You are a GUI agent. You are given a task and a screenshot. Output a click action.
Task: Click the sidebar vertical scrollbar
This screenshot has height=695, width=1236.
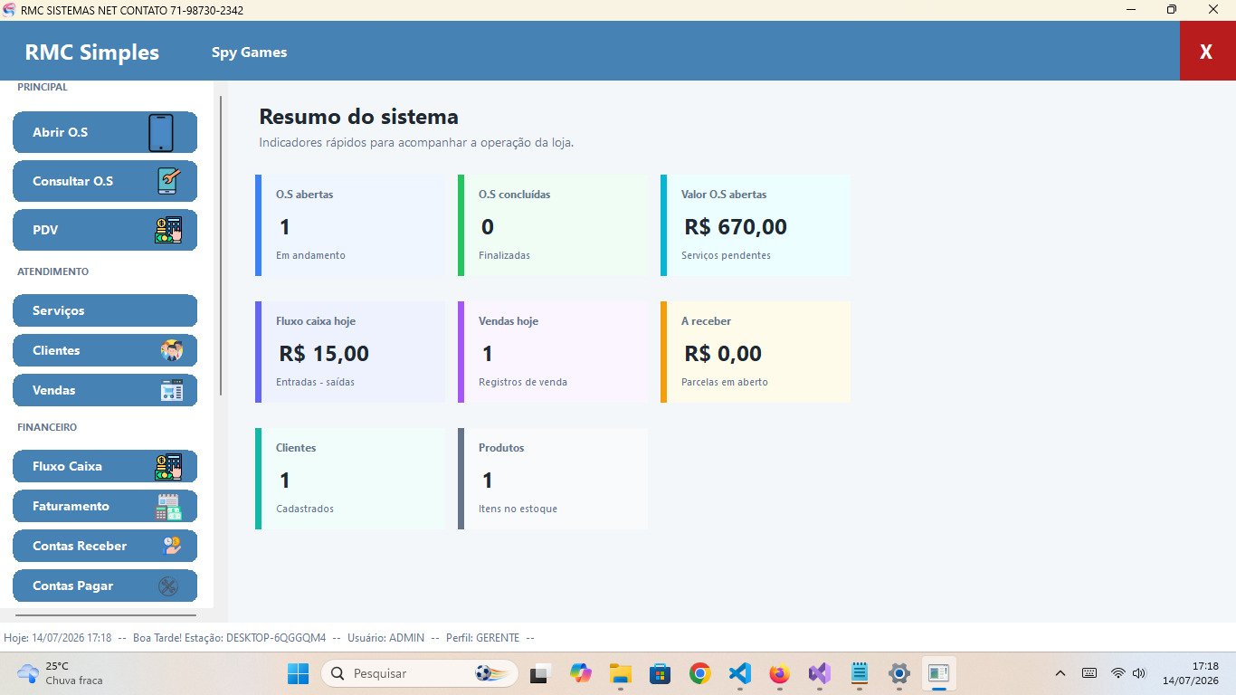[x=221, y=245]
